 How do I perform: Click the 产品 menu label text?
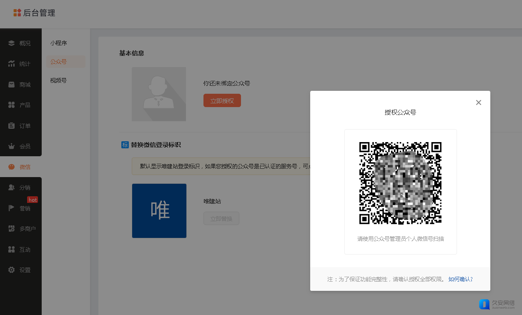[x=25, y=105]
